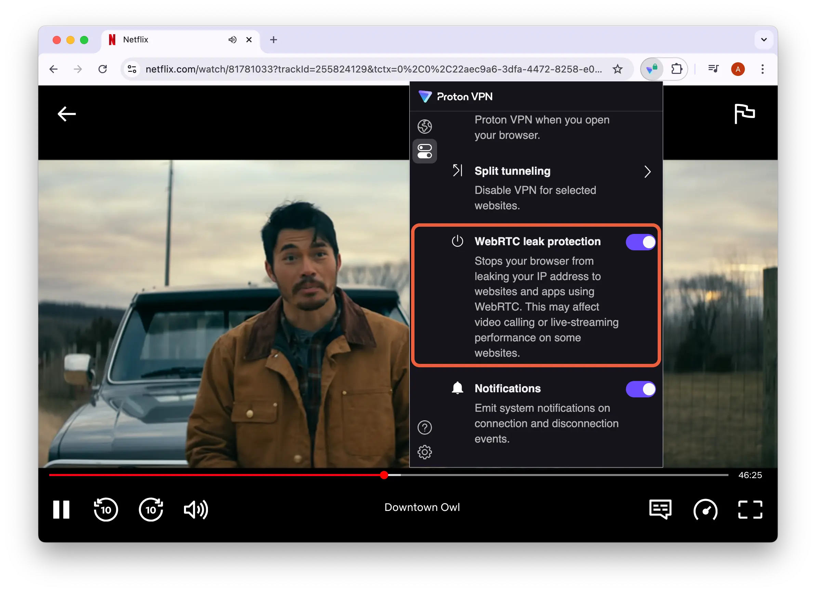
Task: Pause the Netflix video playback
Action: coord(61,510)
